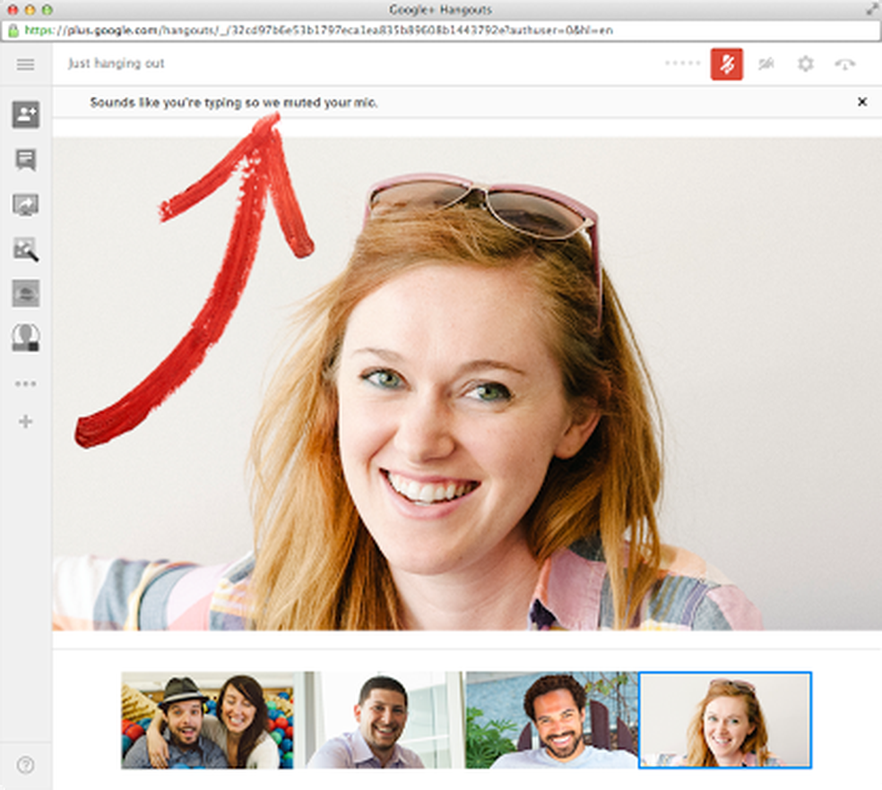Expand the more options ellipsis in sidebar
The height and width of the screenshot is (790, 882).
click(26, 383)
